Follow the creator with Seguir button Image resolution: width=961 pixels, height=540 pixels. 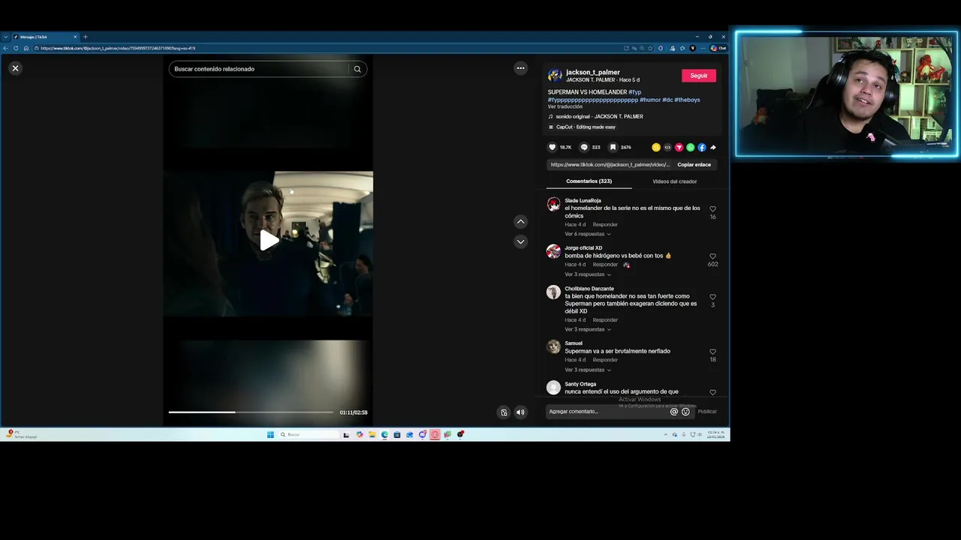699,75
